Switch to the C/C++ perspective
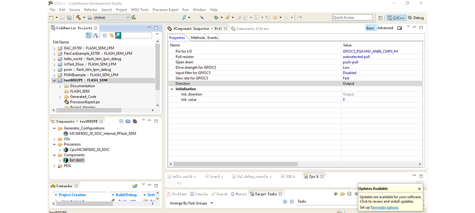475x213 pixels. pyautogui.click(x=396, y=18)
